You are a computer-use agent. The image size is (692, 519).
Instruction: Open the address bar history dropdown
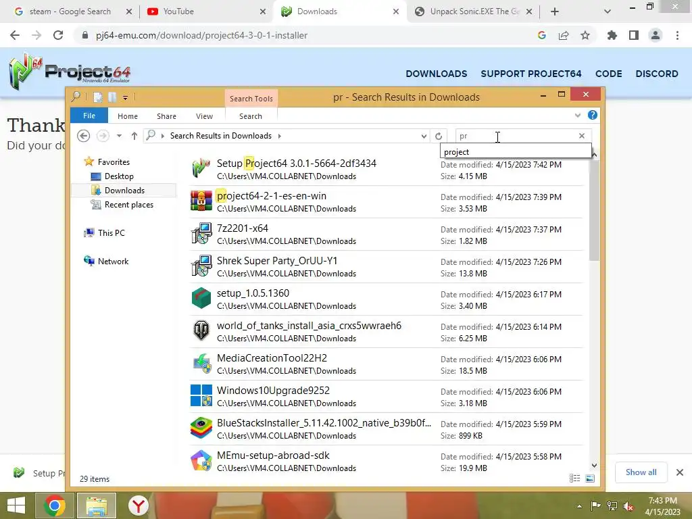pyautogui.click(x=424, y=136)
